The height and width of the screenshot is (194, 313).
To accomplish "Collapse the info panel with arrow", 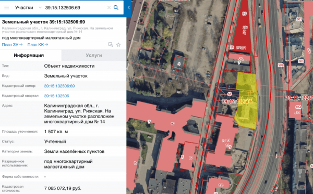I will click(128, 8).
